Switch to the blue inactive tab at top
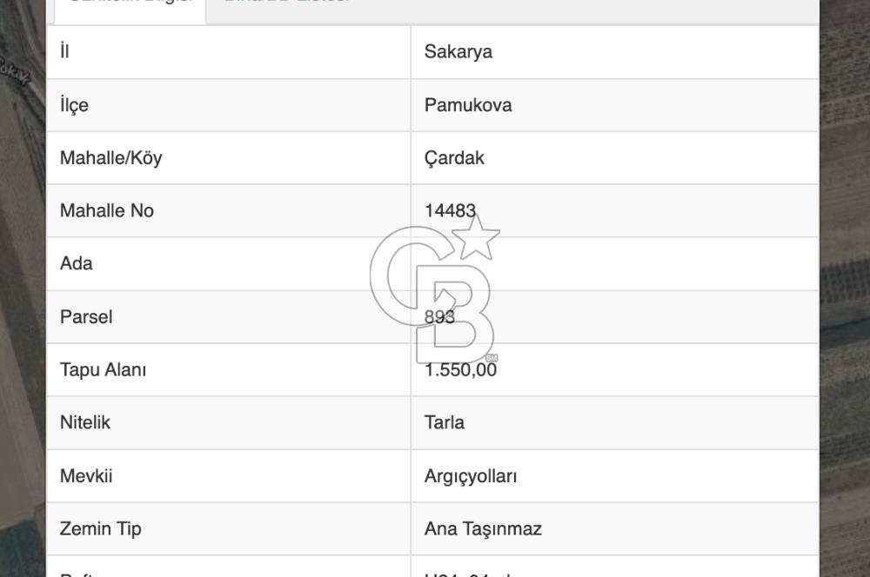This screenshot has width=870, height=577. tap(287, 3)
